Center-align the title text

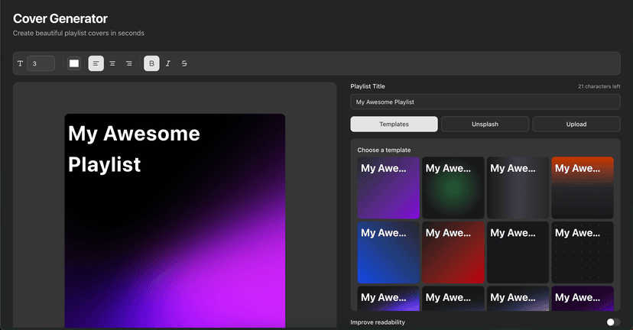click(x=112, y=63)
